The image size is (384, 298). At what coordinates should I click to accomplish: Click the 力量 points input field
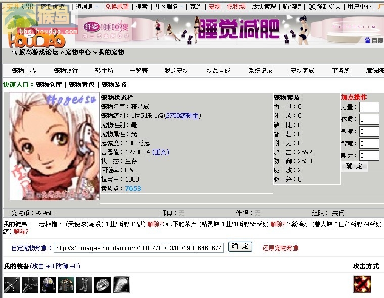point(369,107)
